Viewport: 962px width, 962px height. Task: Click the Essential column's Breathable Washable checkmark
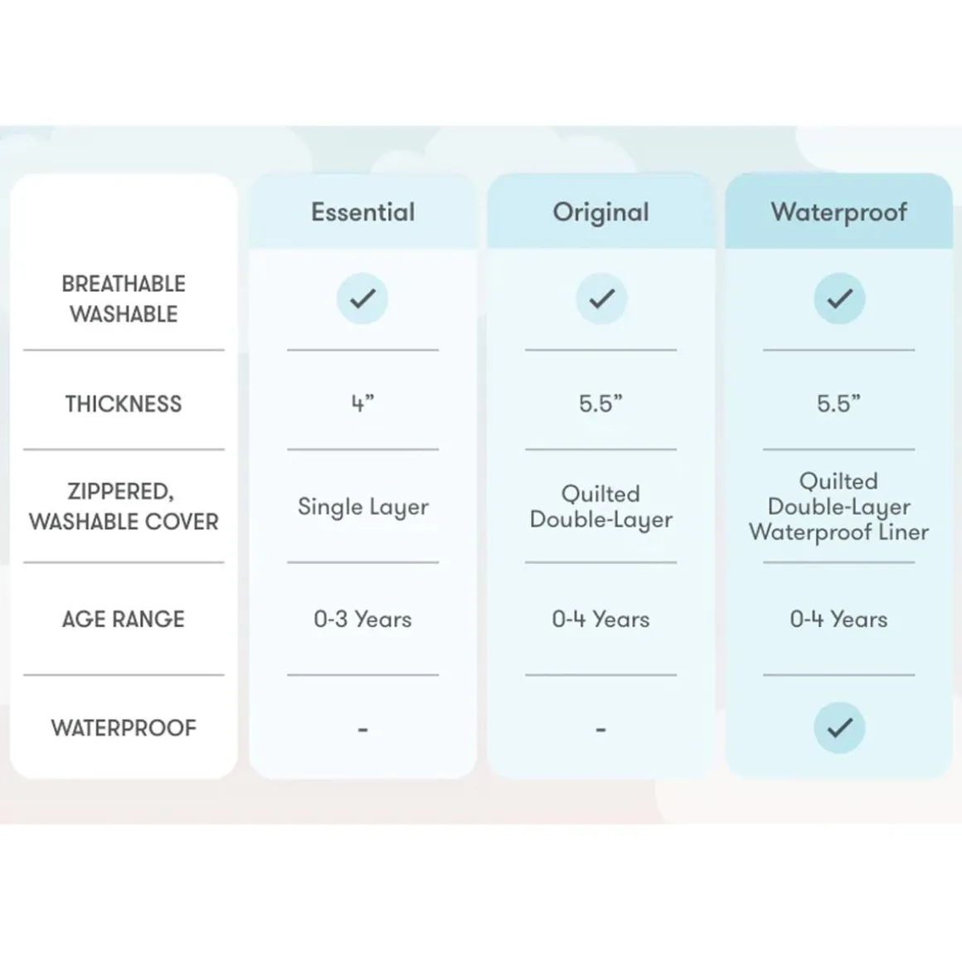click(362, 299)
